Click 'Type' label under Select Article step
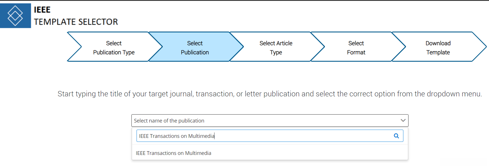 click(x=276, y=52)
